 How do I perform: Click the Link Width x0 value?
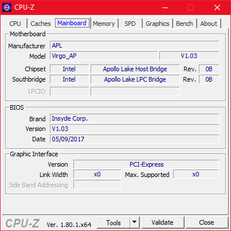point(97,175)
